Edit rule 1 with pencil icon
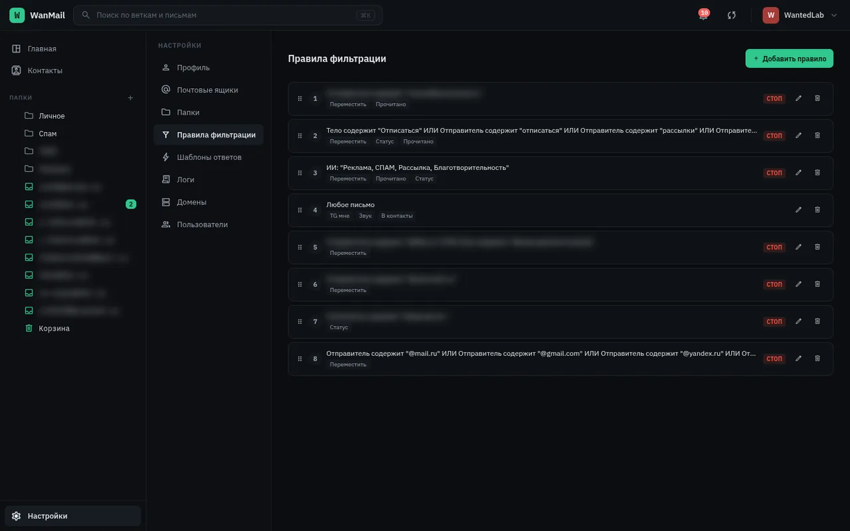 pyautogui.click(x=798, y=98)
